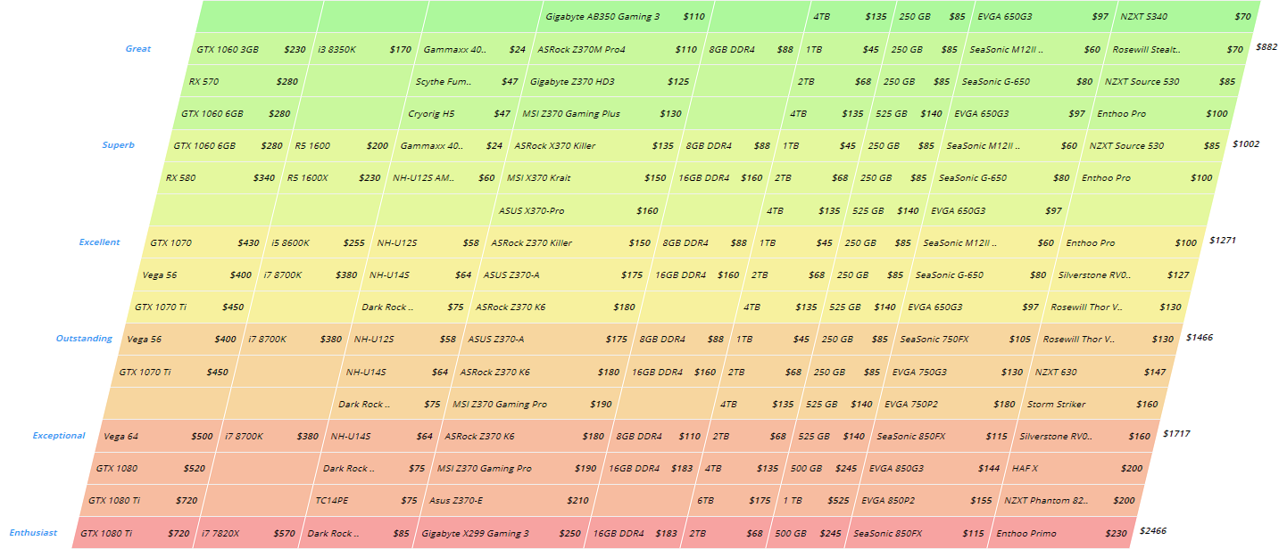This screenshot has height=549, width=1287.
Task: Click the $144 power supply price
Action: click(988, 469)
